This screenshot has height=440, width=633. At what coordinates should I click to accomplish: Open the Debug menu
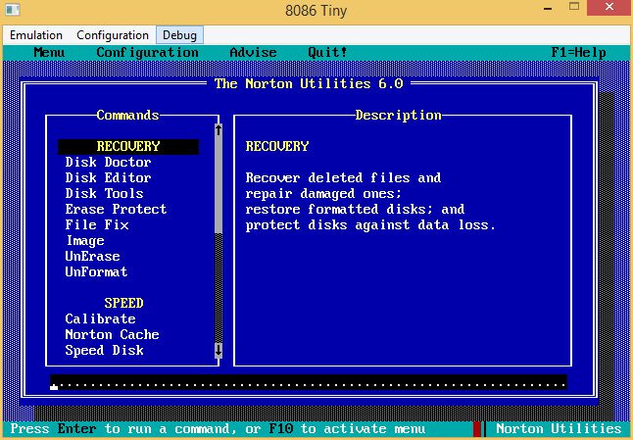point(179,35)
